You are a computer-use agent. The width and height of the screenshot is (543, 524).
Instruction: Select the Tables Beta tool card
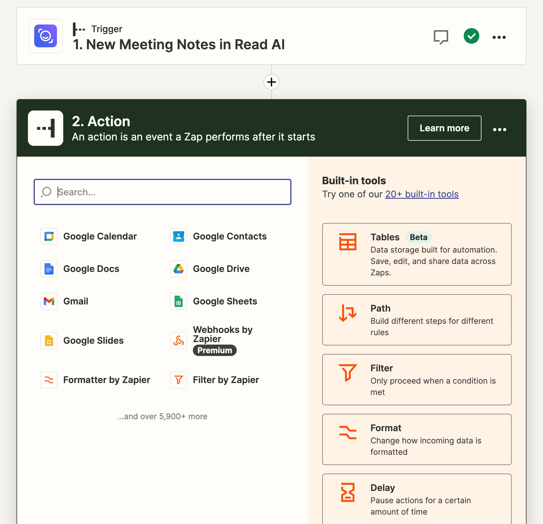(x=417, y=254)
